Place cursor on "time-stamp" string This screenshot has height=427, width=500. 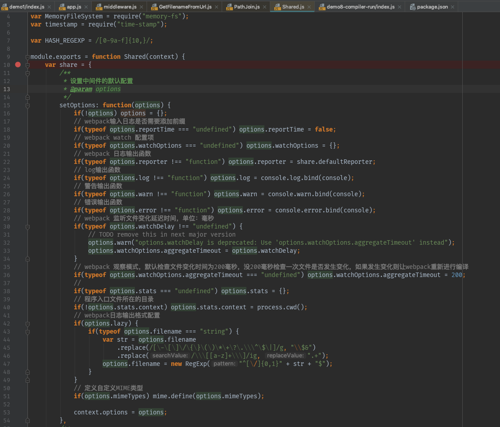tap(138, 24)
